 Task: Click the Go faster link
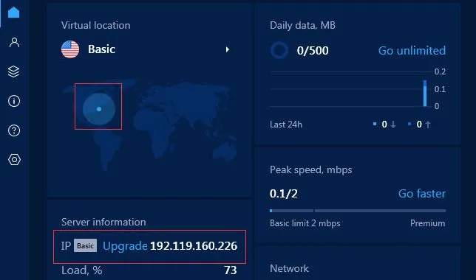coord(422,194)
